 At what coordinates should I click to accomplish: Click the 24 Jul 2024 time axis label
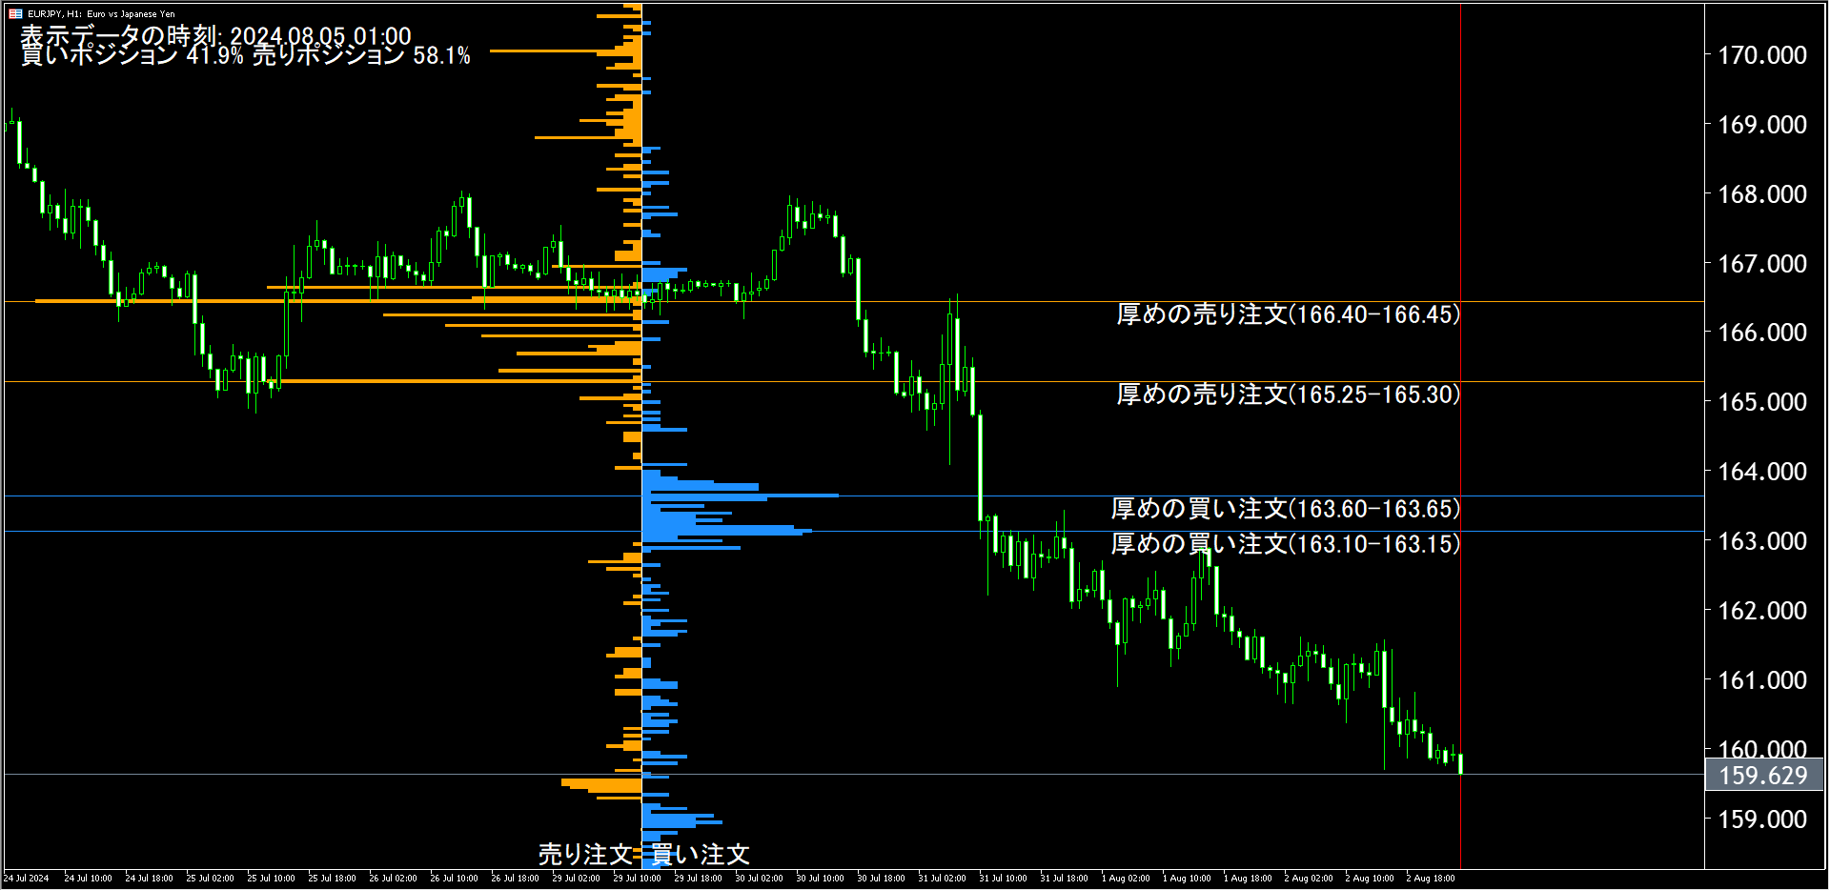click(26, 879)
